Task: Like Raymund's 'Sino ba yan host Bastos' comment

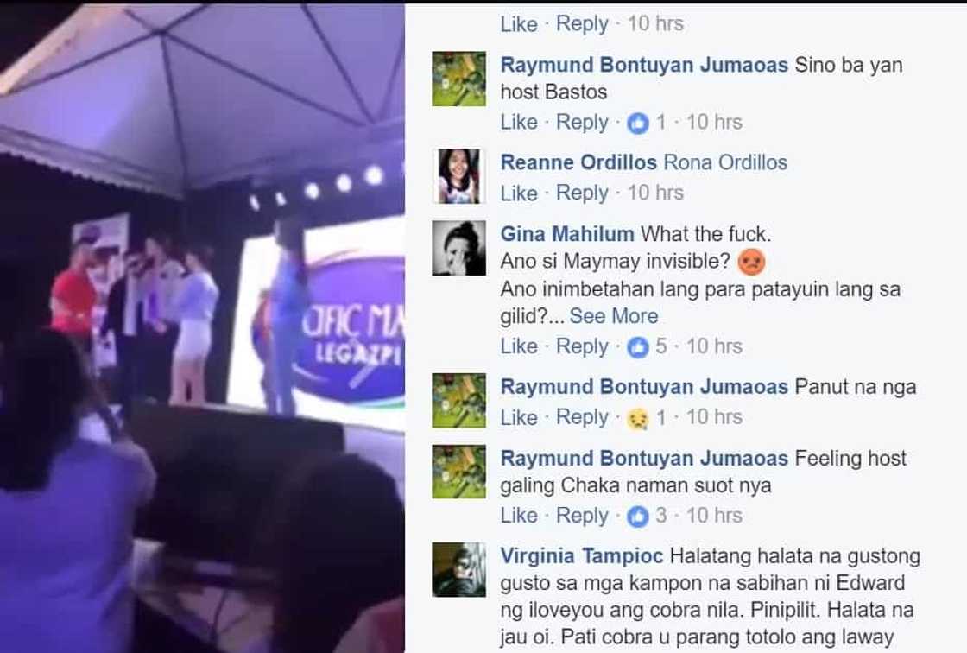Action: 519,122
